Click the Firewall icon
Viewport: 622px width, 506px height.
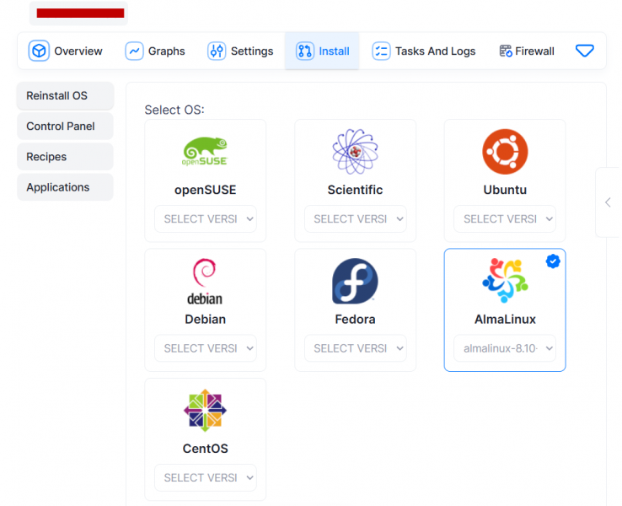[506, 51]
